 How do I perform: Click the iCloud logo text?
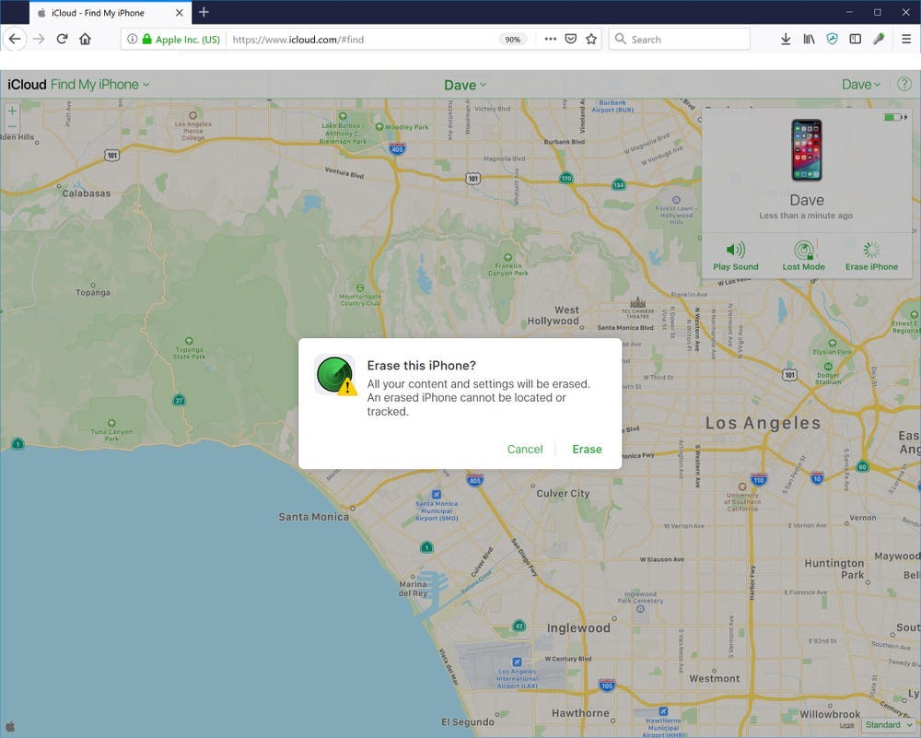coord(27,85)
